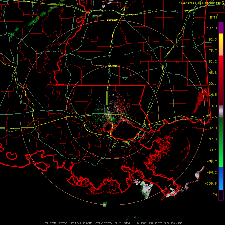
Task: Click the gray near-zero segment of the color bar
Action: 221,110
